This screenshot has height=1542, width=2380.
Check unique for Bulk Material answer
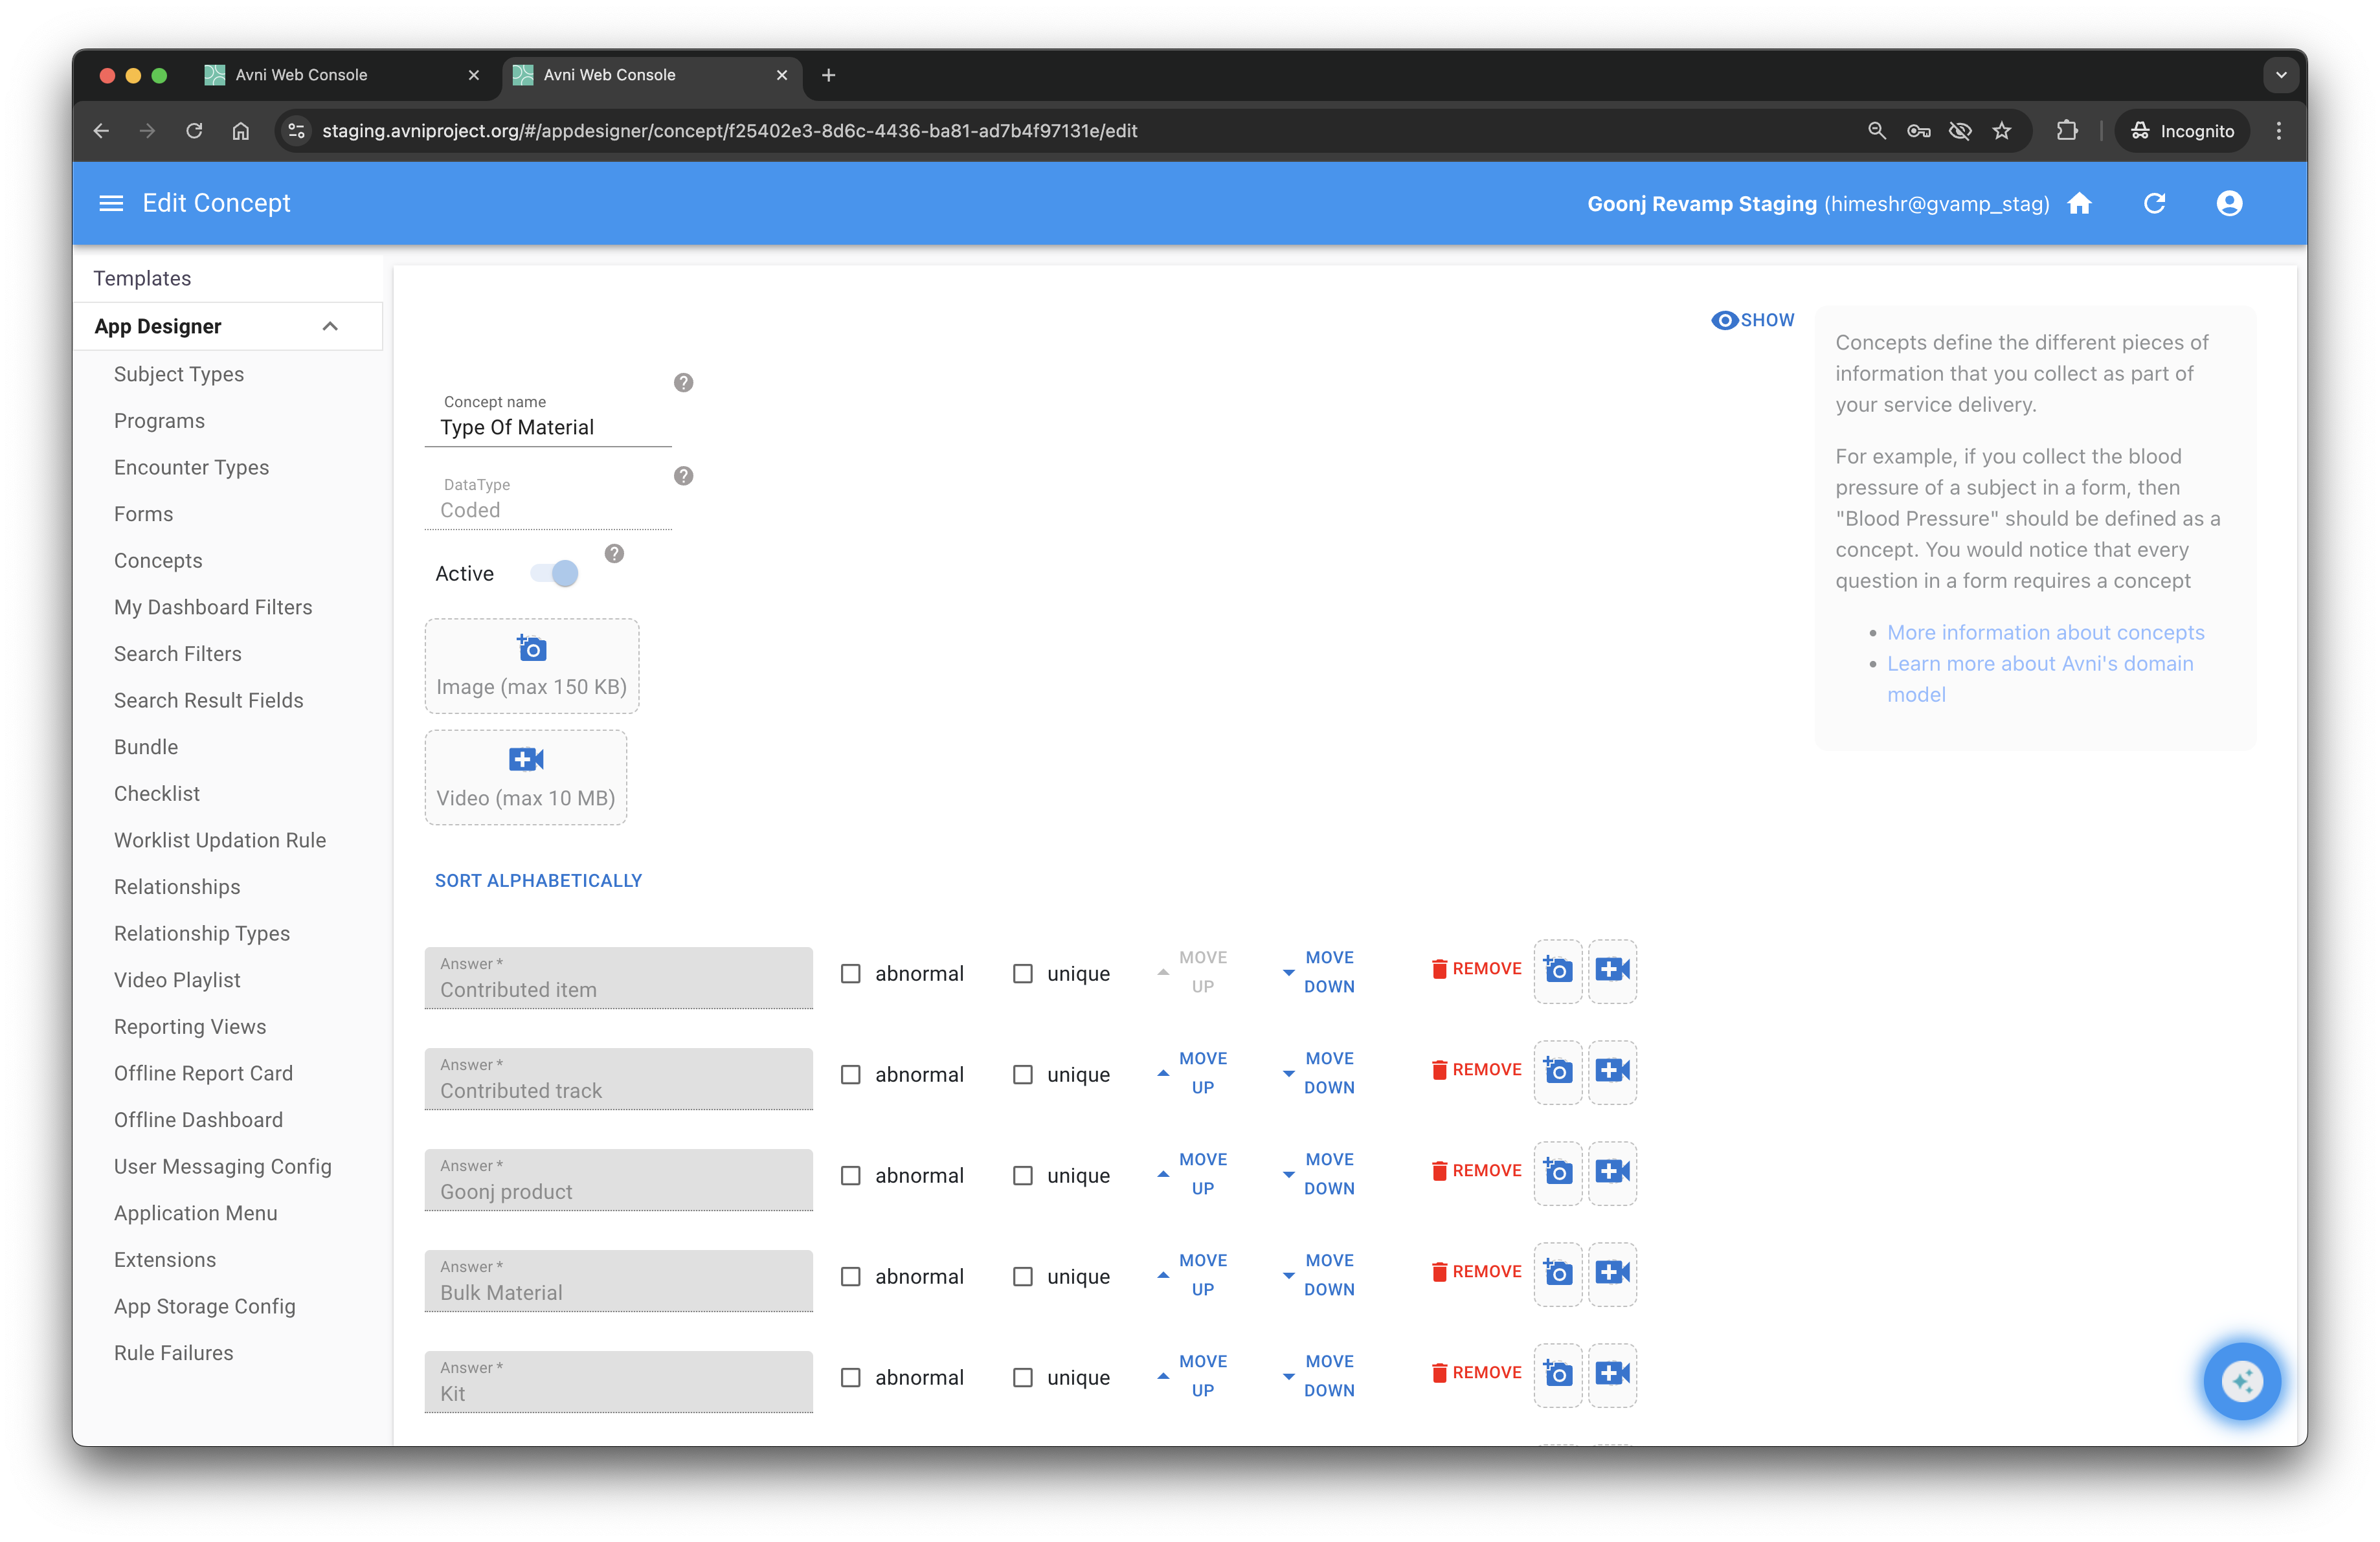click(1023, 1277)
